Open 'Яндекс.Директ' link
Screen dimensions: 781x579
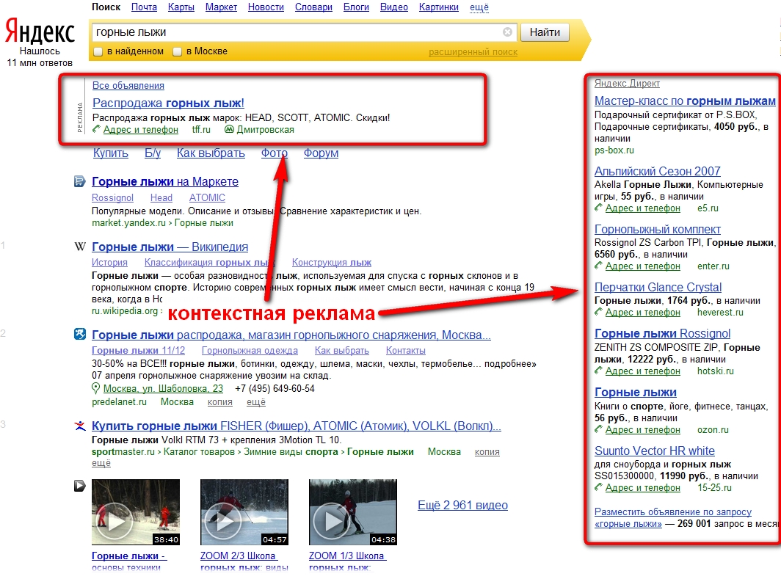click(627, 83)
